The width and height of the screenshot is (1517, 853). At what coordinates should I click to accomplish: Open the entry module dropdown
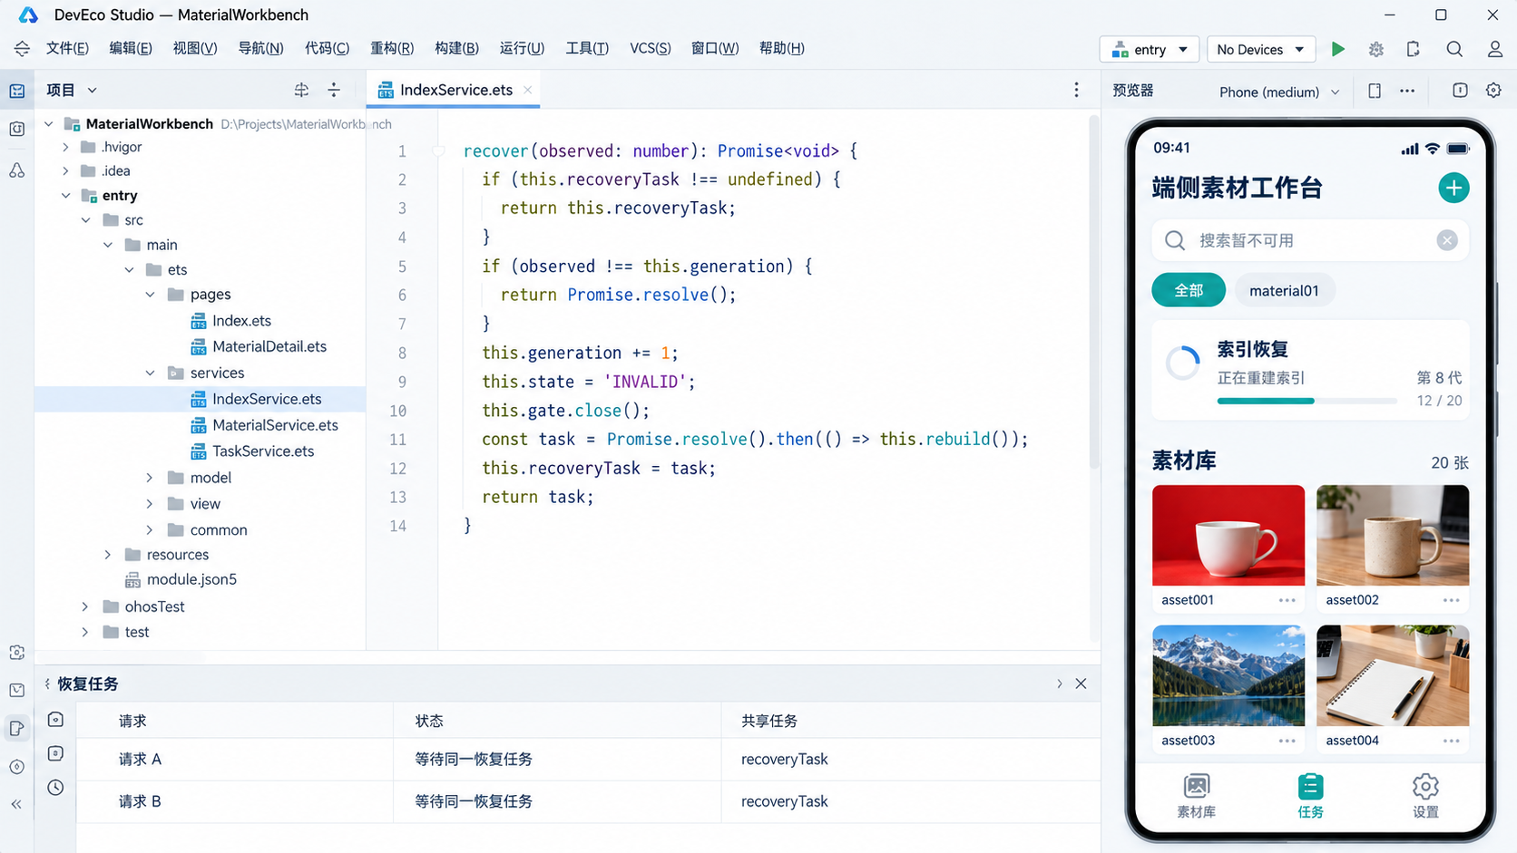tap(1150, 49)
